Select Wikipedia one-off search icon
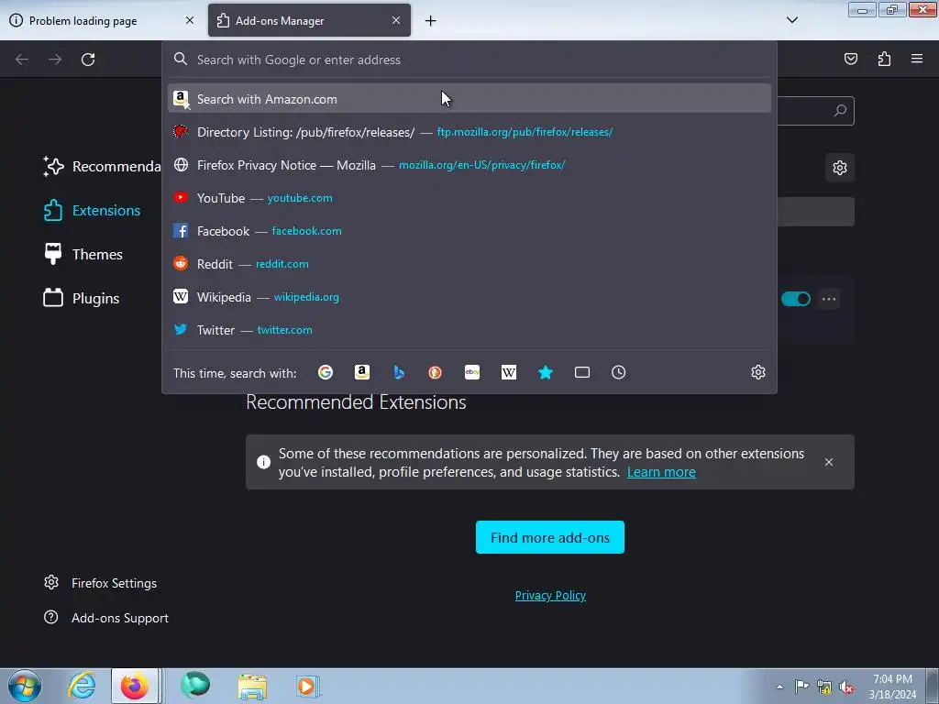939x704 pixels. pyautogui.click(x=508, y=372)
